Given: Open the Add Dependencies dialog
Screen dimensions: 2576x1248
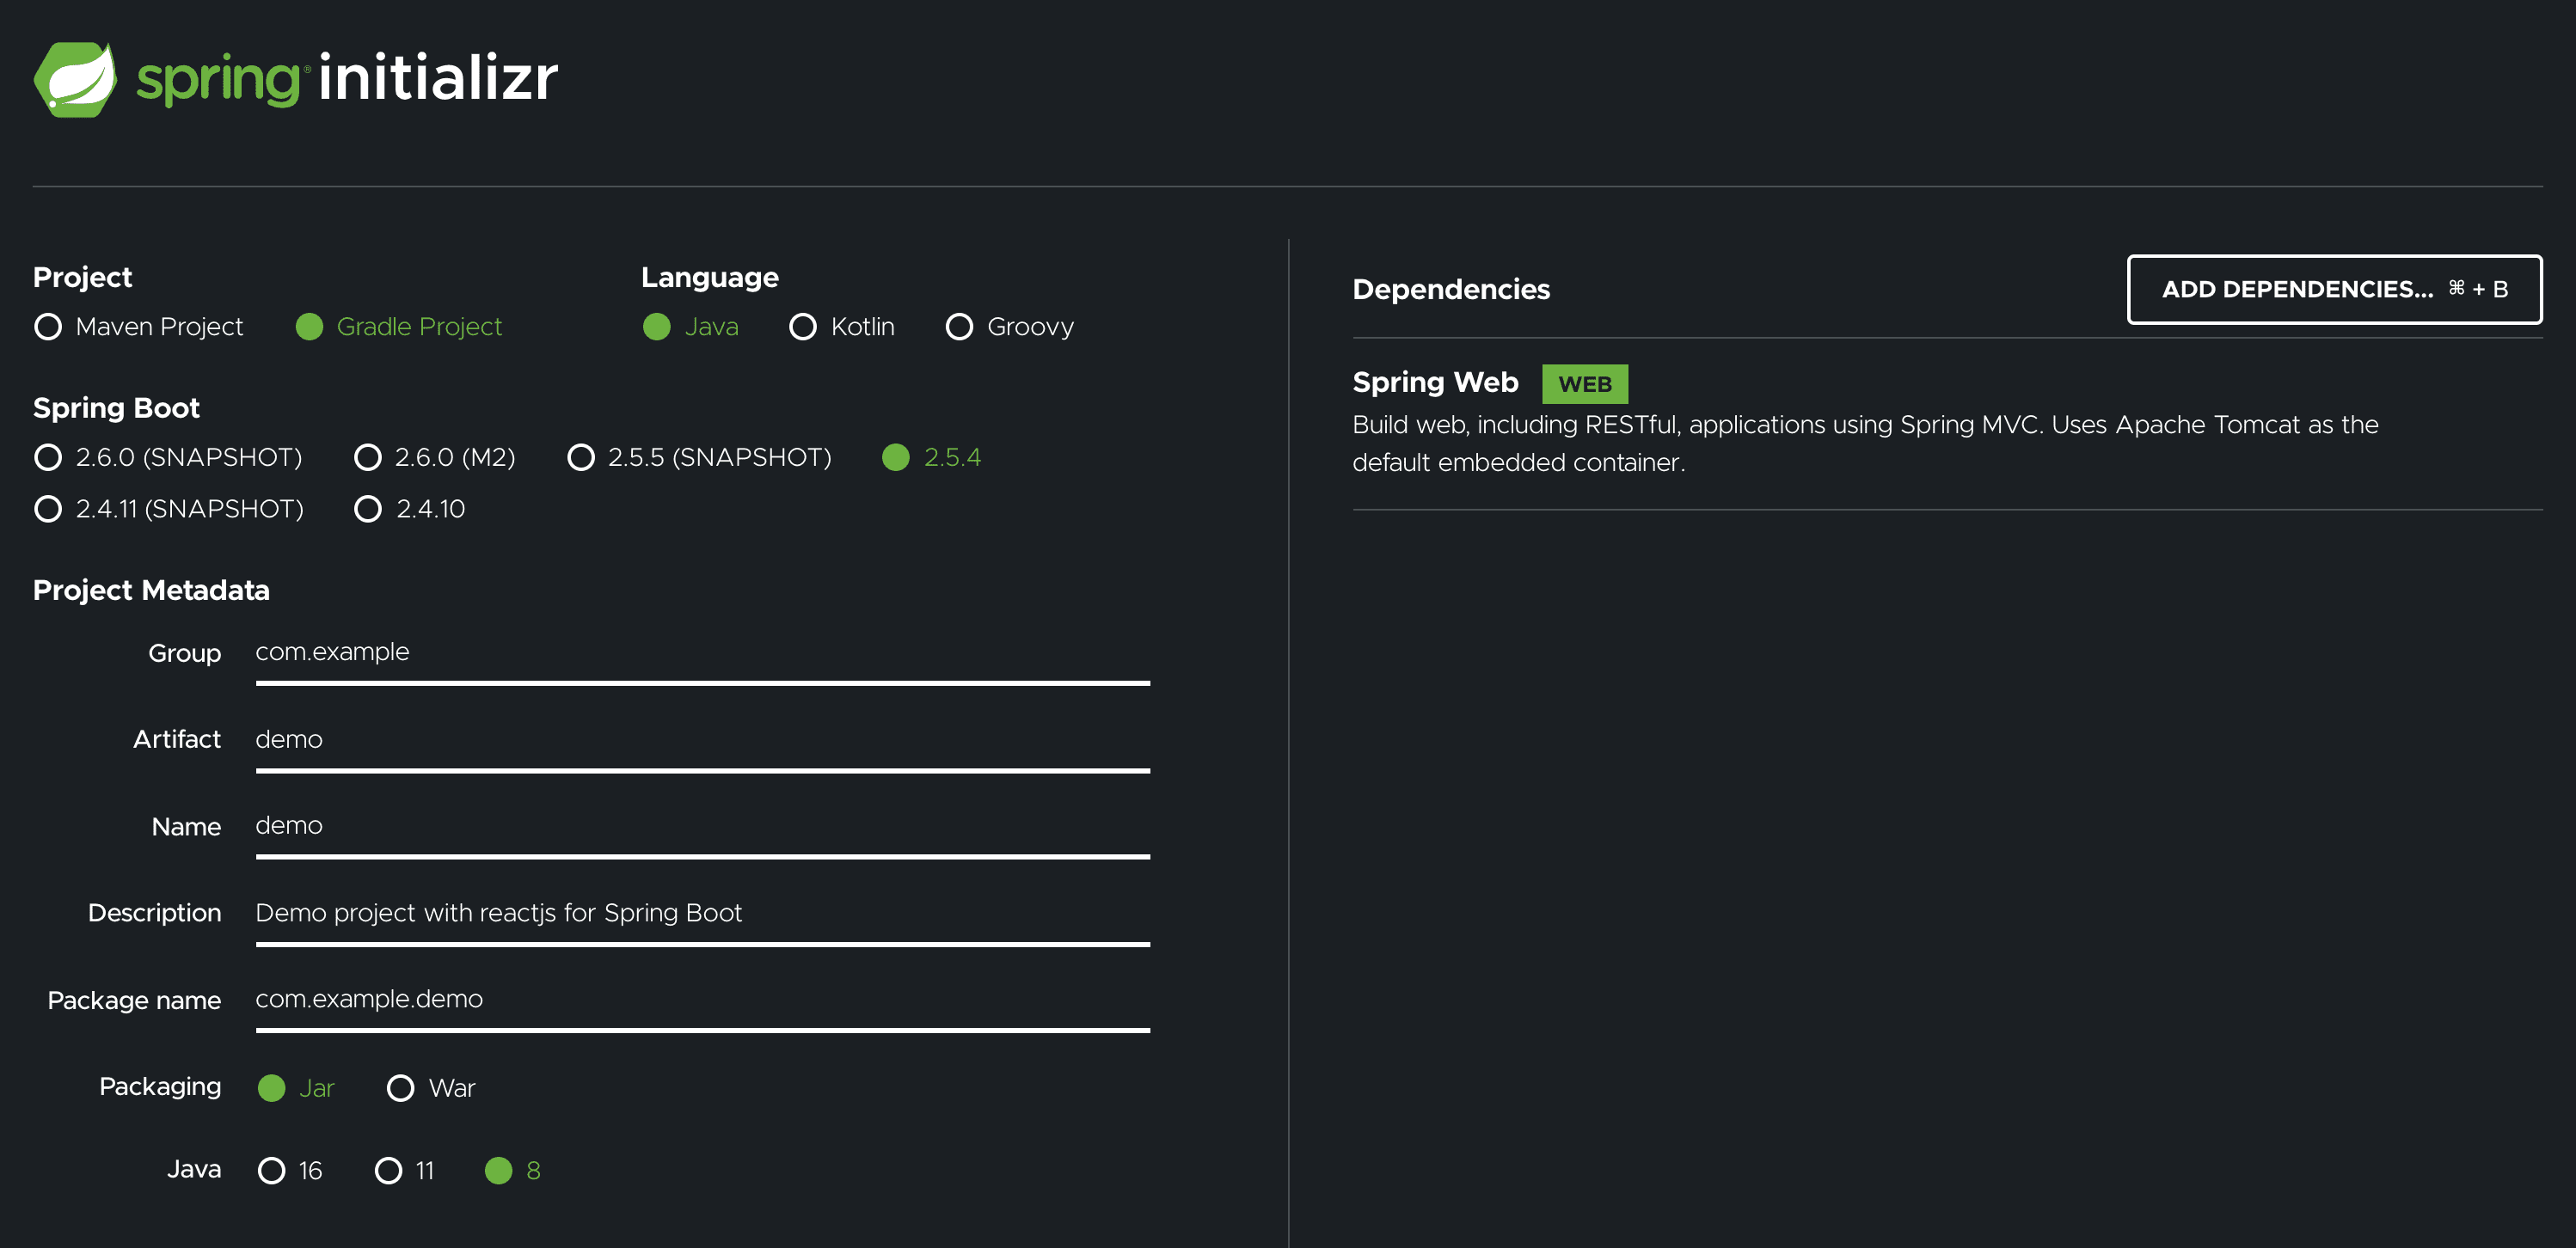Looking at the screenshot, I should point(2333,290).
